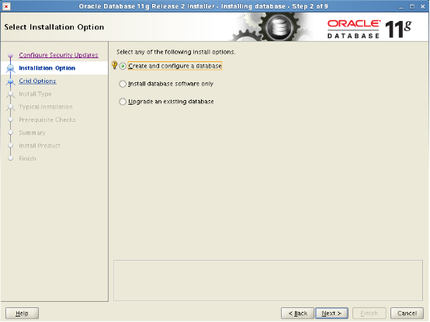The width and height of the screenshot is (430, 322).
Task: Select Installation Option in step list
Action: click(47, 68)
